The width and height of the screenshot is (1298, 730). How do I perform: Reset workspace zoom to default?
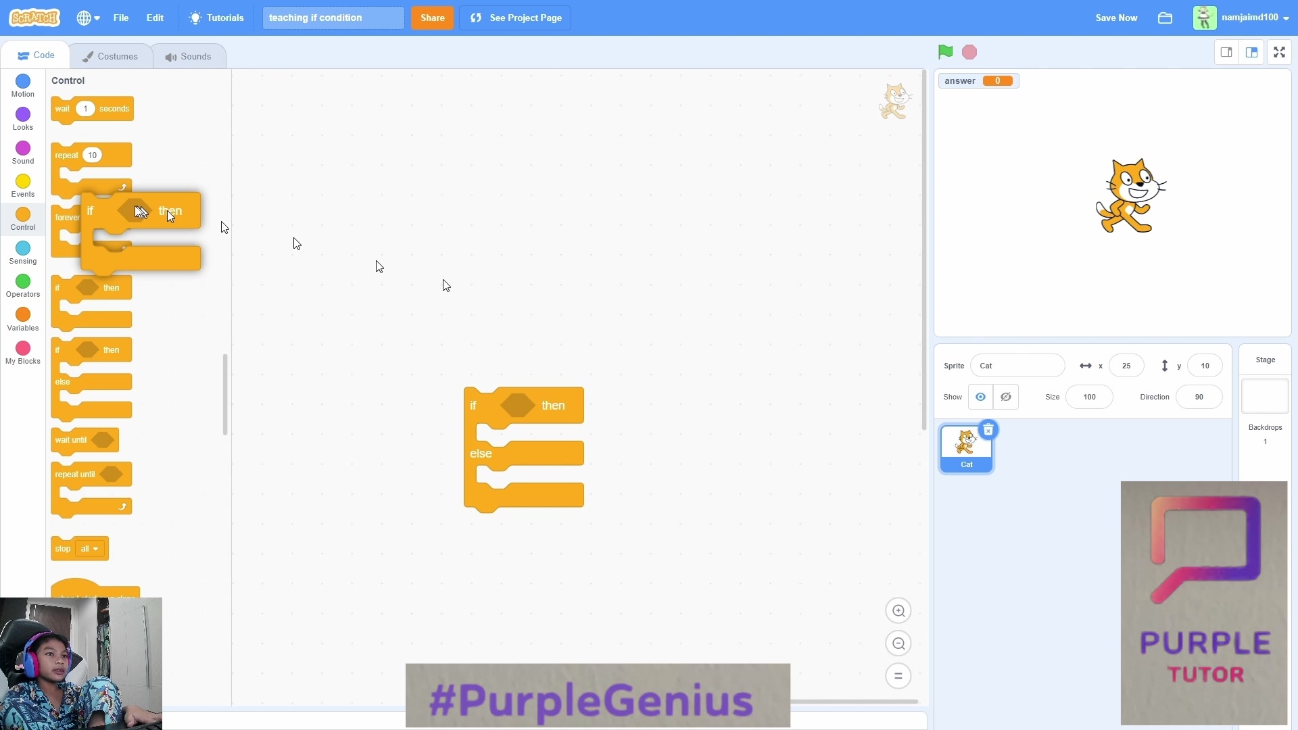point(898,676)
